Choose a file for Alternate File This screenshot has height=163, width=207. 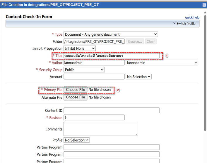[76, 97]
